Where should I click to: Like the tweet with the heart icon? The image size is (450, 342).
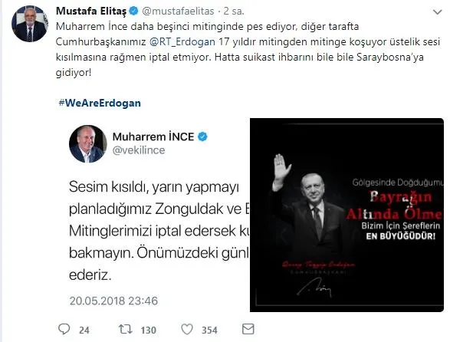click(187, 330)
